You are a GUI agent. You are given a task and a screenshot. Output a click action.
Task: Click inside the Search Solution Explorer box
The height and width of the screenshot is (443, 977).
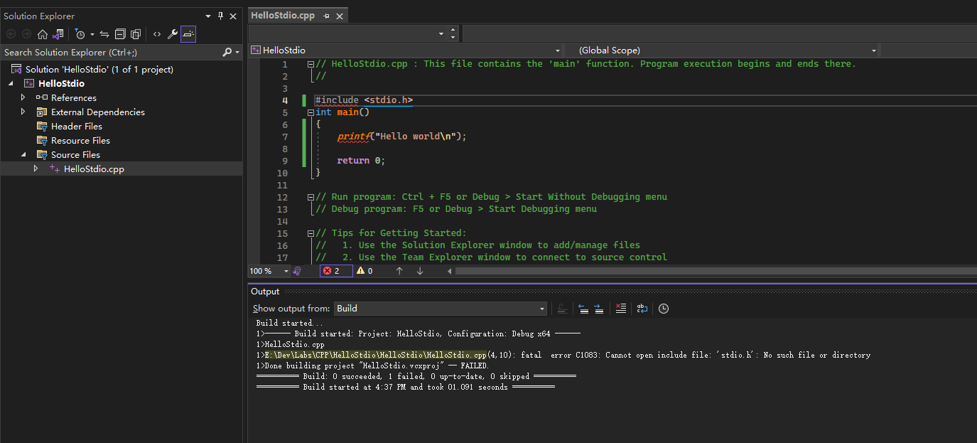pos(107,52)
